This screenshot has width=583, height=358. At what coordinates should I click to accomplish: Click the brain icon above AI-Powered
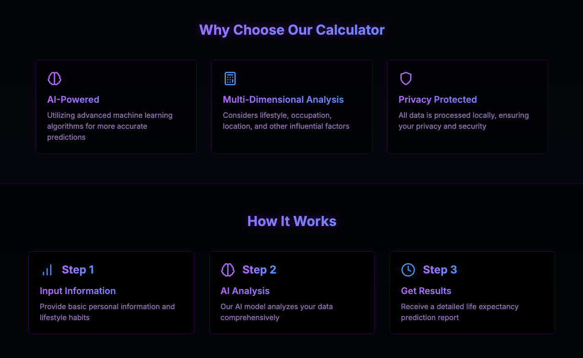click(54, 79)
